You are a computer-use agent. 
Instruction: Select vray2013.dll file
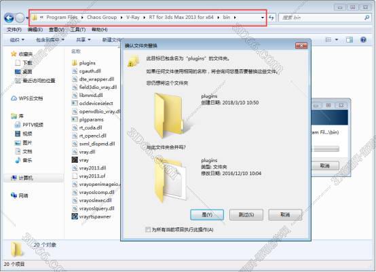click(x=89, y=168)
